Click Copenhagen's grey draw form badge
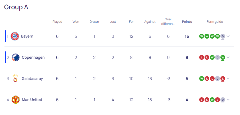The image size is (240, 115). click(x=218, y=58)
